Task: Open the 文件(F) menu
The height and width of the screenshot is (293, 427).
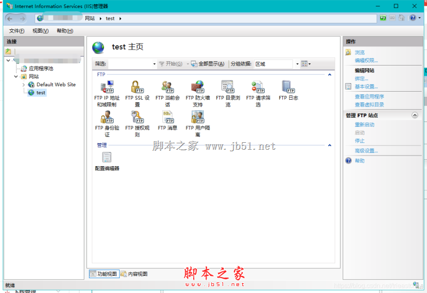Action: pos(17,31)
